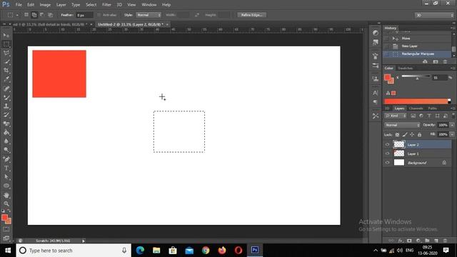Screen dimensions: 457x257
Task: Open Color panel flyout menu
Action: point(453,68)
